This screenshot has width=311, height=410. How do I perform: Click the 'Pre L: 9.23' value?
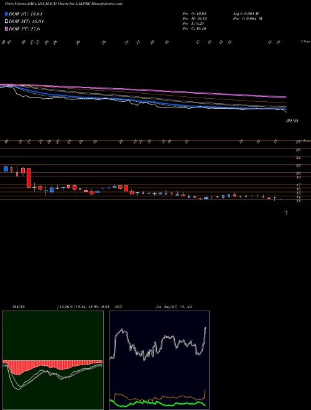(x=193, y=24)
